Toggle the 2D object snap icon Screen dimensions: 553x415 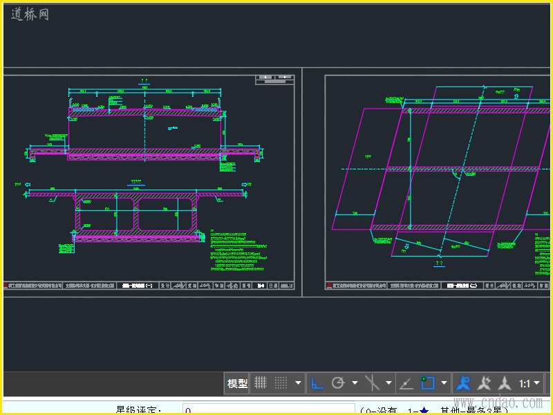click(x=428, y=382)
